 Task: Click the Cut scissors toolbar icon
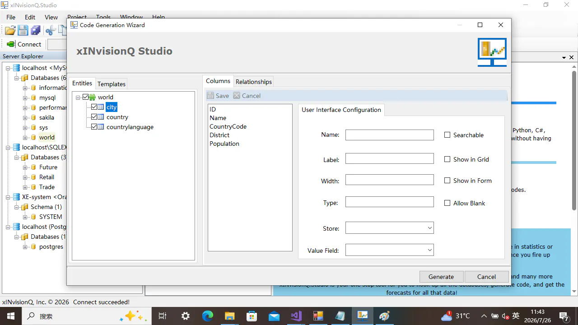[50, 30]
